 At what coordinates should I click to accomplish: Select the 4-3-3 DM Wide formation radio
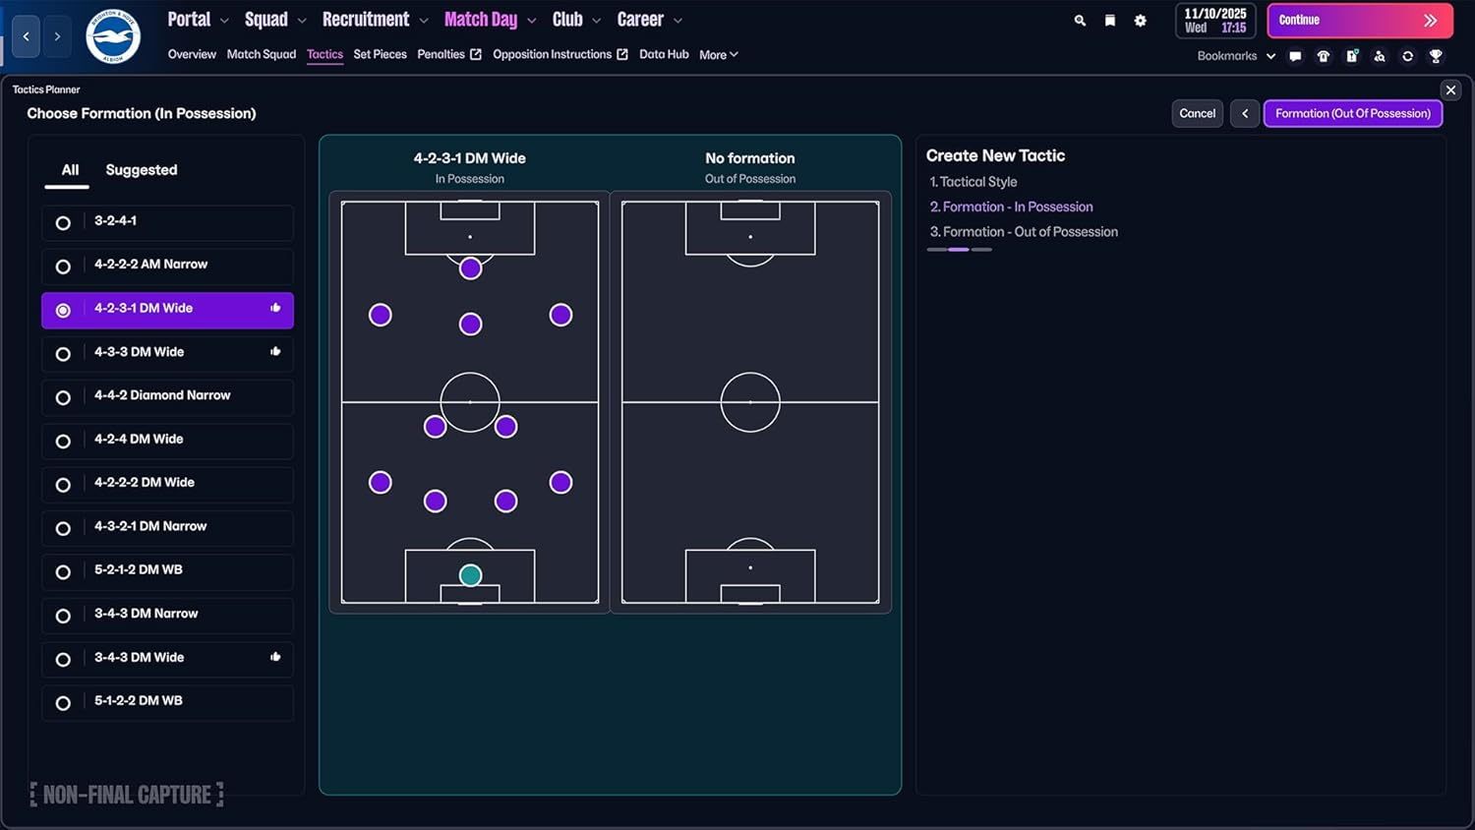coord(63,353)
